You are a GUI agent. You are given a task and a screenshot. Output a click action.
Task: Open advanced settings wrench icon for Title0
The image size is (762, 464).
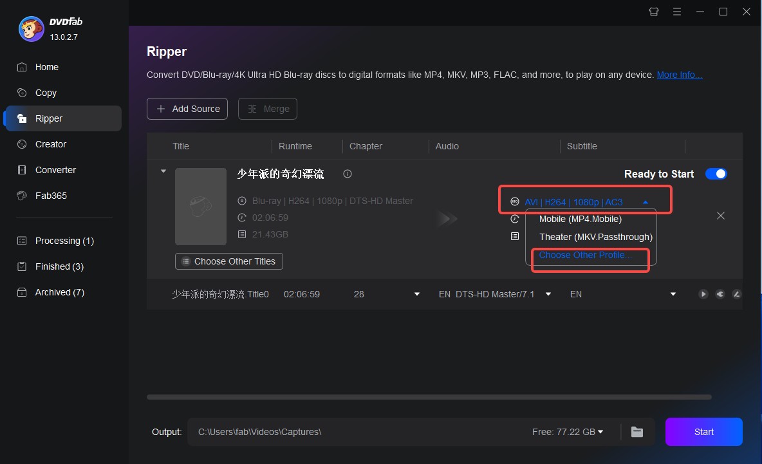point(720,294)
